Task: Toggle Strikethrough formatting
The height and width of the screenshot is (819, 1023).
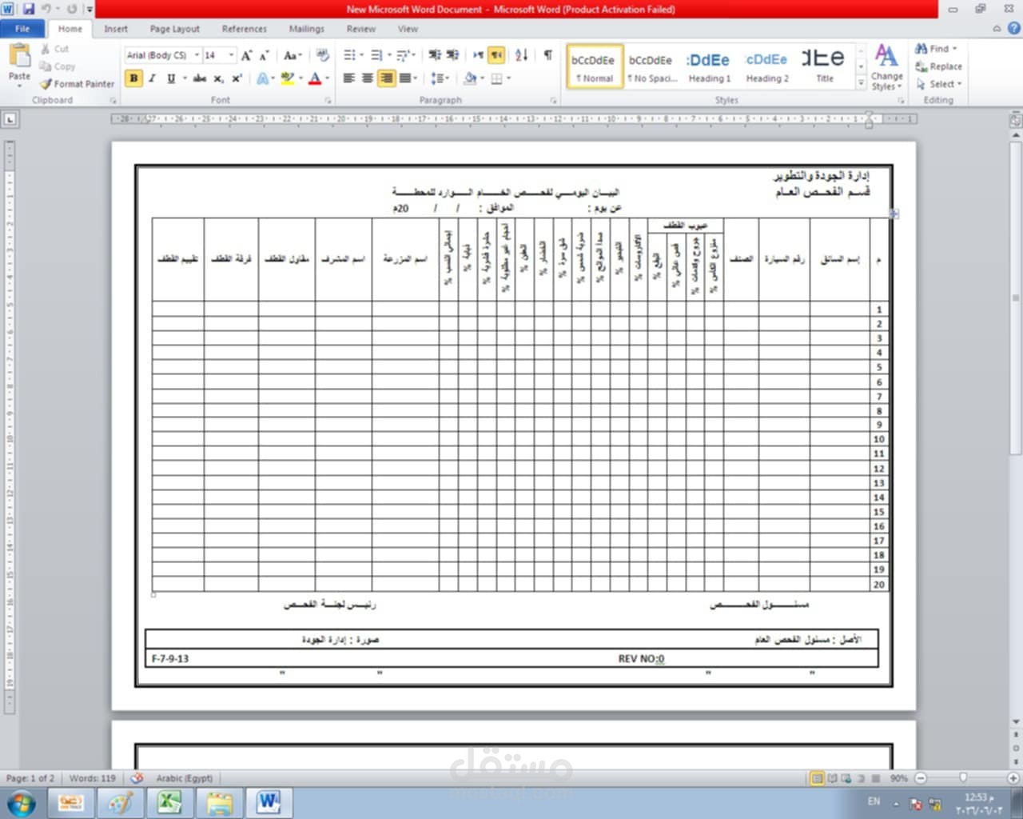Action: coord(200,78)
